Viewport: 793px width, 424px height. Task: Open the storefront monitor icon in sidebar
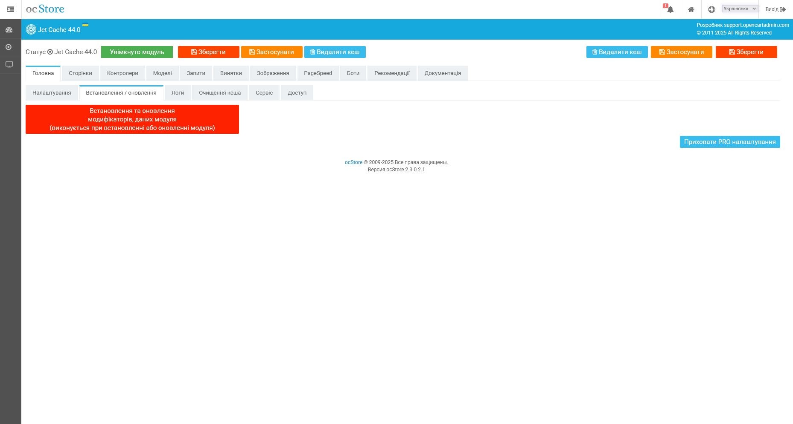point(9,64)
